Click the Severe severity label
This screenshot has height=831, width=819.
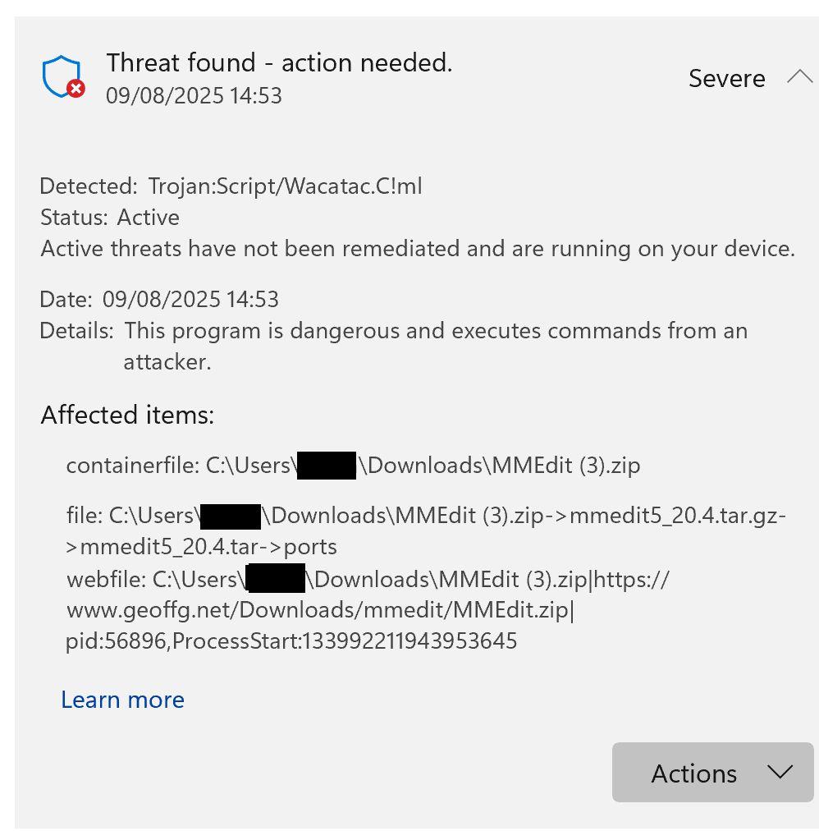tap(726, 78)
